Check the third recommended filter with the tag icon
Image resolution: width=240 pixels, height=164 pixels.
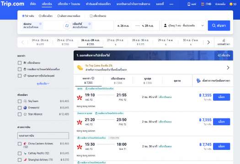point(20,76)
